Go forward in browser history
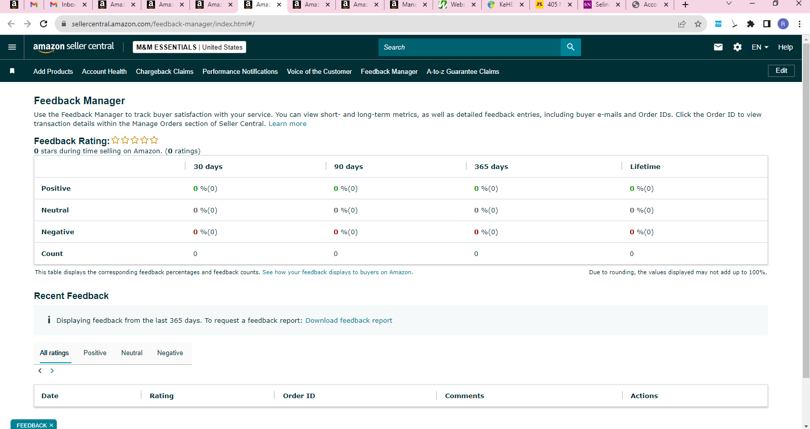The image size is (810, 429). (x=27, y=24)
